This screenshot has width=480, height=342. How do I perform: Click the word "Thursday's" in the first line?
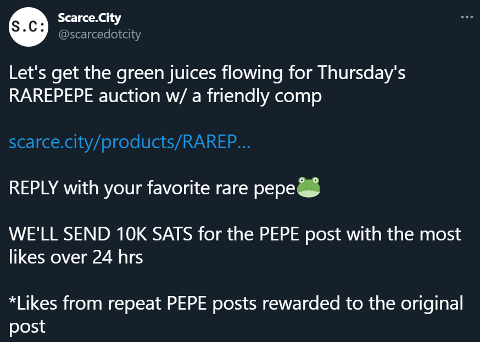point(361,74)
